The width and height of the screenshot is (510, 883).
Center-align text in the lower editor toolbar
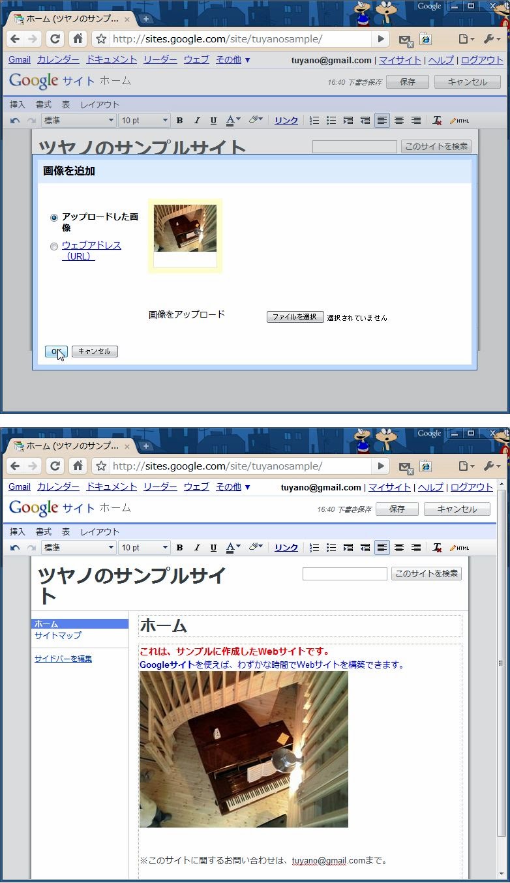point(399,548)
